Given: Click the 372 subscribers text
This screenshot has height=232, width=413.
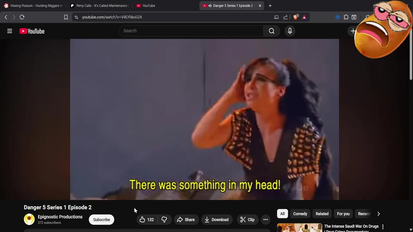Looking at the screenshot, I should (49, 223).
